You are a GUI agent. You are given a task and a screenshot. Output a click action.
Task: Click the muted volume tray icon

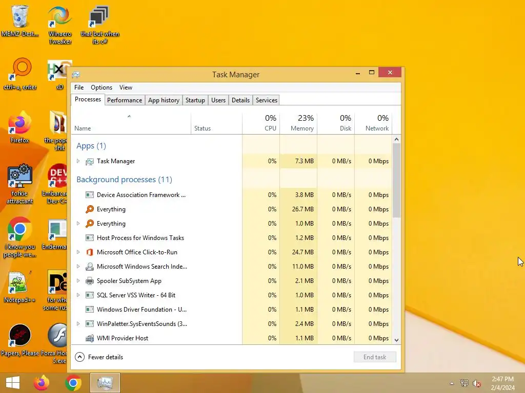(x=476, y=383)
